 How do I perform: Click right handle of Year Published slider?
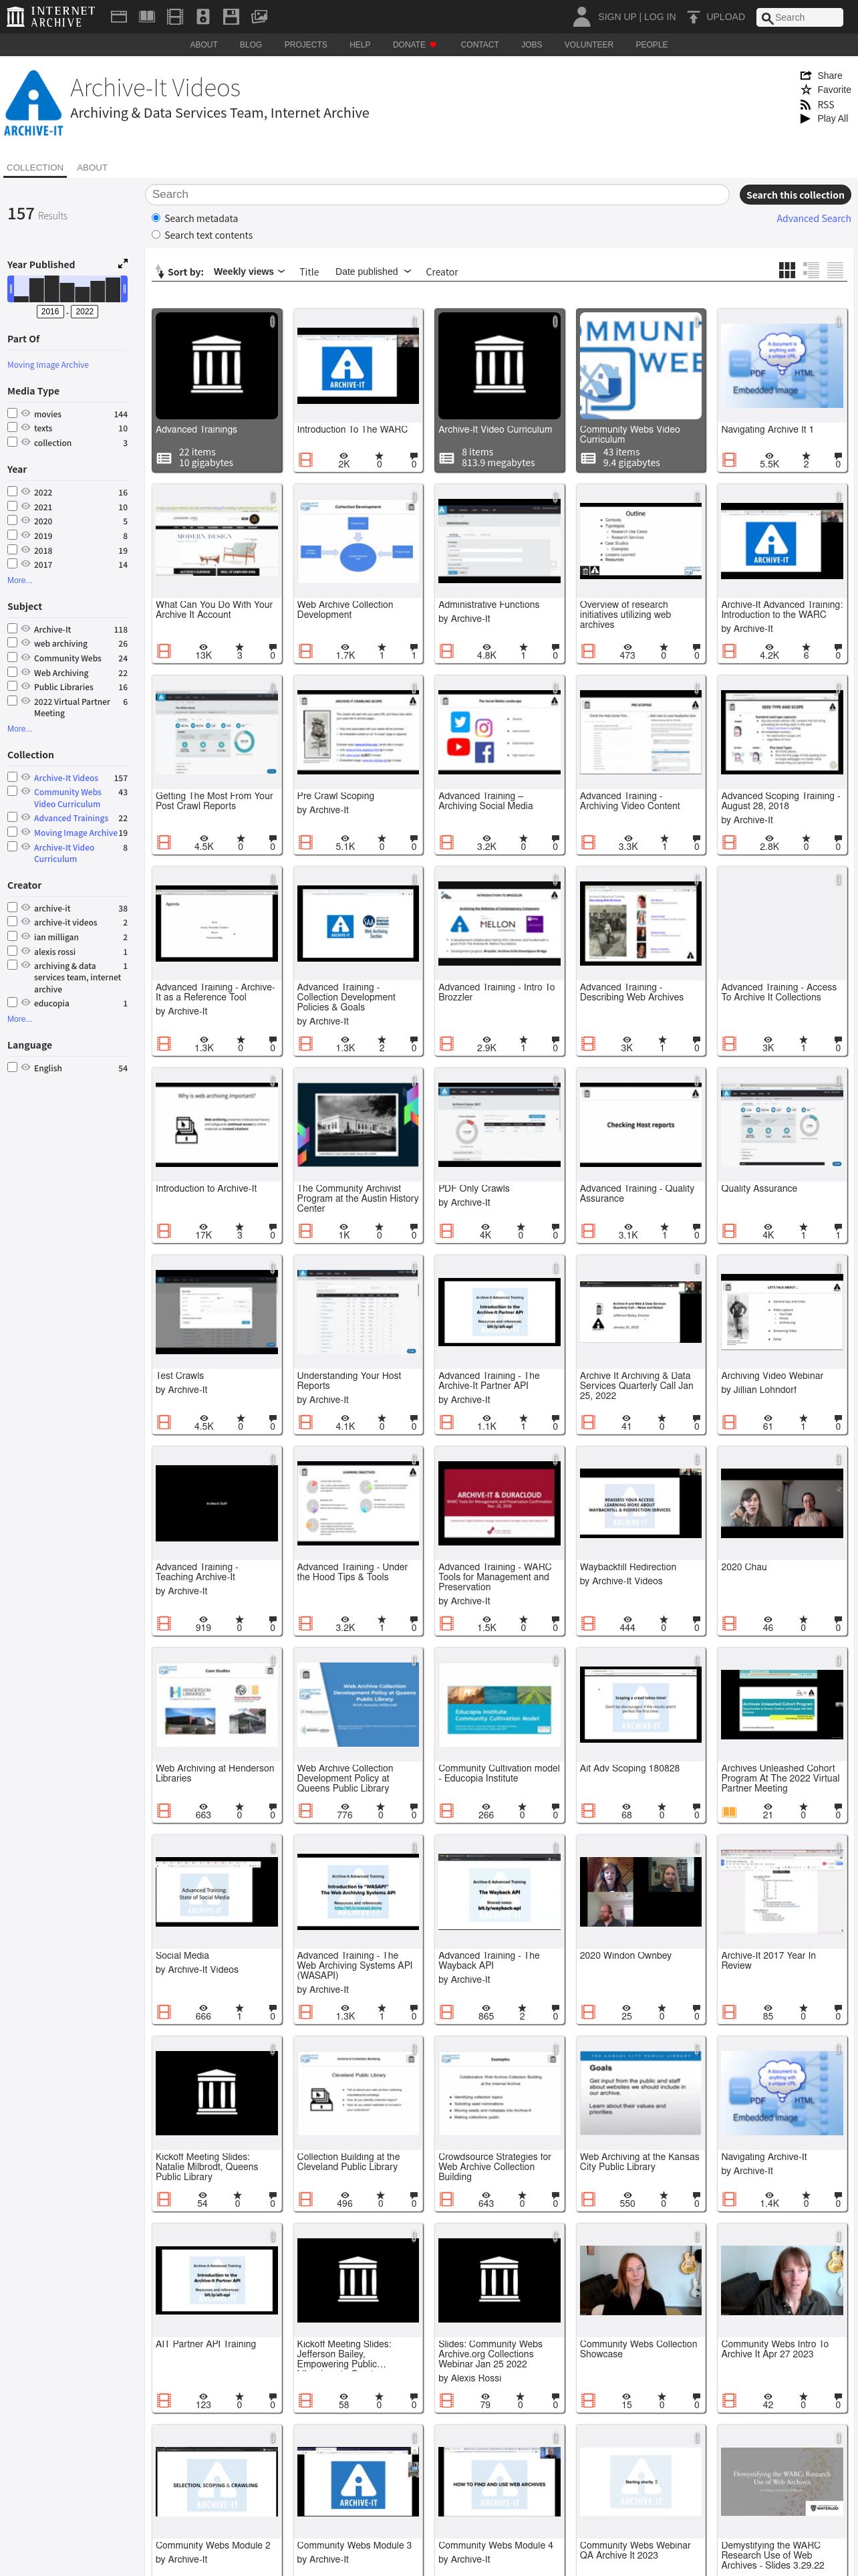tap(125, 288)
